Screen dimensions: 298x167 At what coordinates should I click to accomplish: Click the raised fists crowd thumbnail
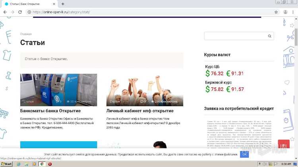pos(145,90)
